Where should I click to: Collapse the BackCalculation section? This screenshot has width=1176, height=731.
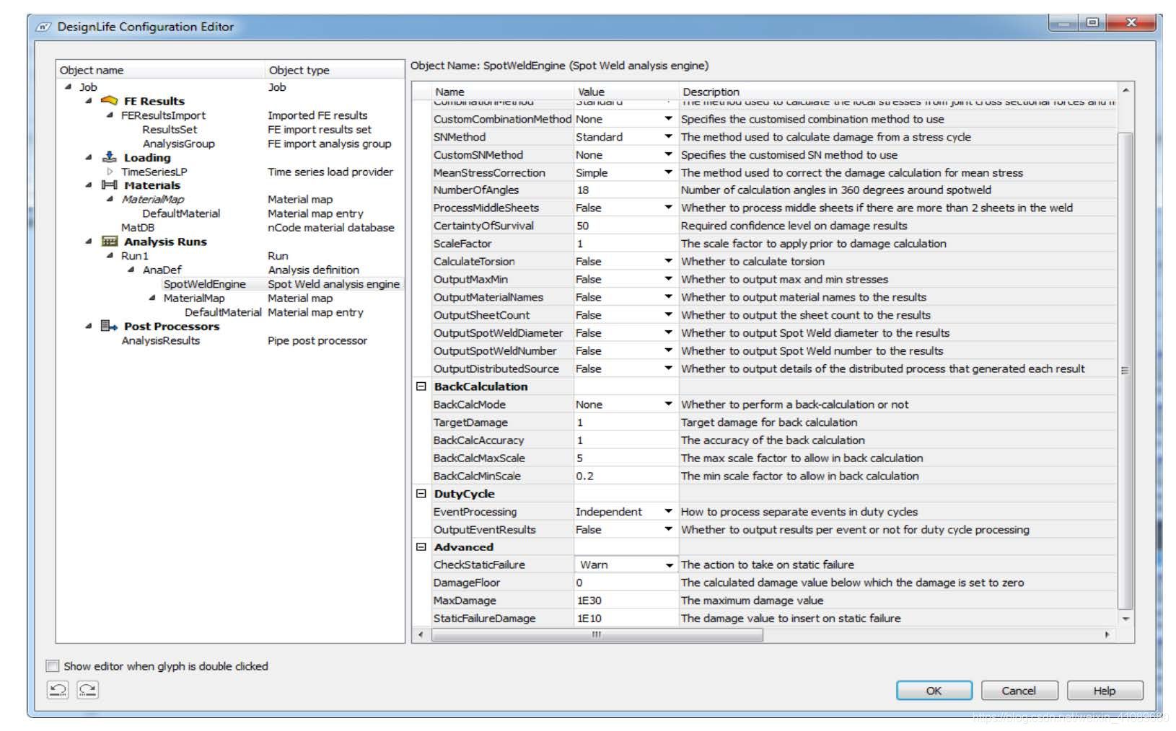[419, 386]
